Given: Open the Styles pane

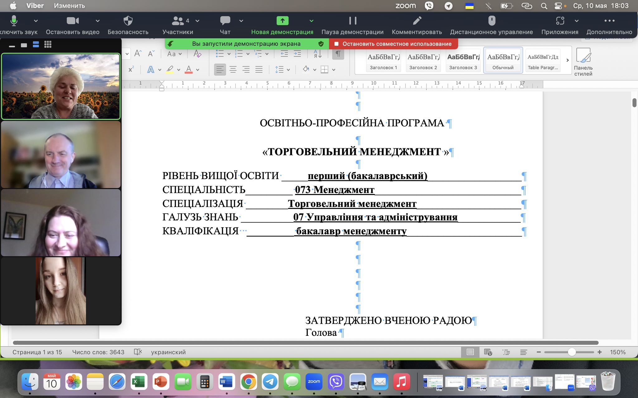Looking at the screenshot, I should pyautogui.click(x=583, y=62).
